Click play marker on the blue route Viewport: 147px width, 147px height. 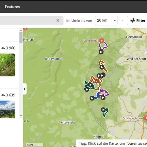click(x=92, y=98)
